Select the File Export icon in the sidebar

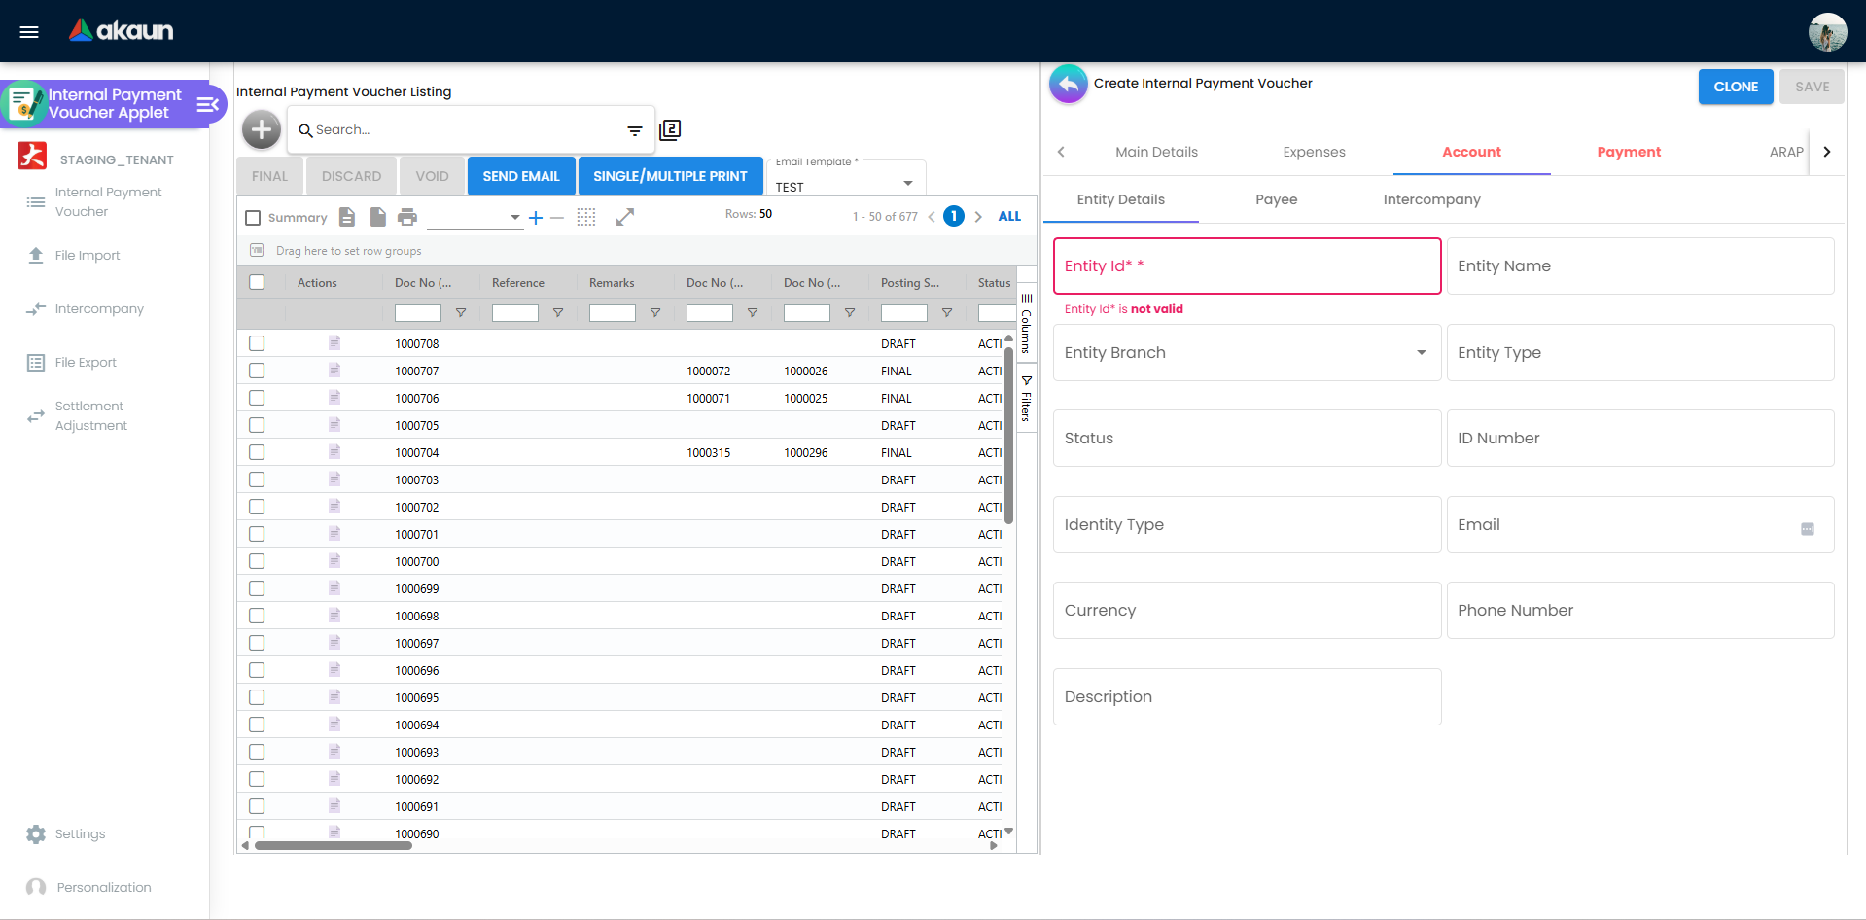click(36, 362)
